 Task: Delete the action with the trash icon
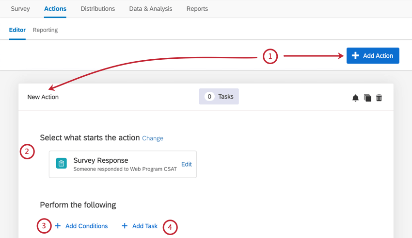(379, 98)
